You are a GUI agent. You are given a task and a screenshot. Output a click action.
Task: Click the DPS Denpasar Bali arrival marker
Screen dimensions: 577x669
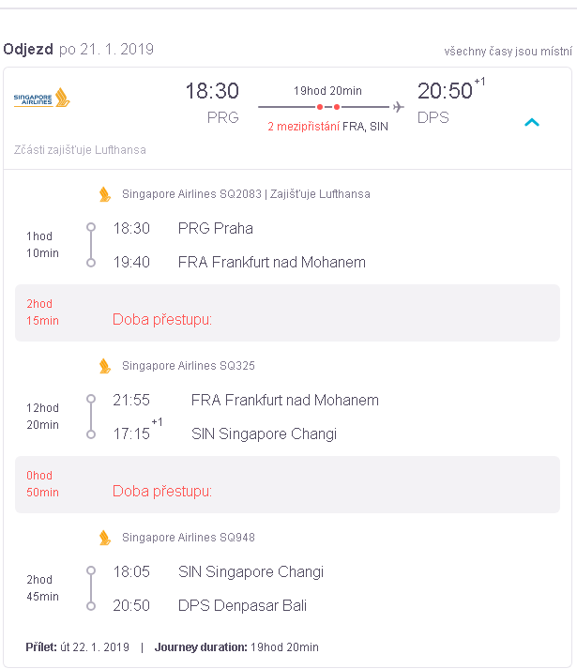pyautogui.click(x=91, y=606)
